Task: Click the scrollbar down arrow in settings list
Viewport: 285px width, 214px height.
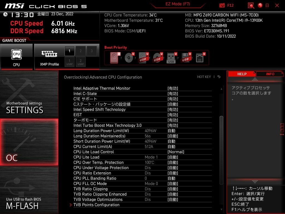Action: pyautogui.click(x=221, y=210)
